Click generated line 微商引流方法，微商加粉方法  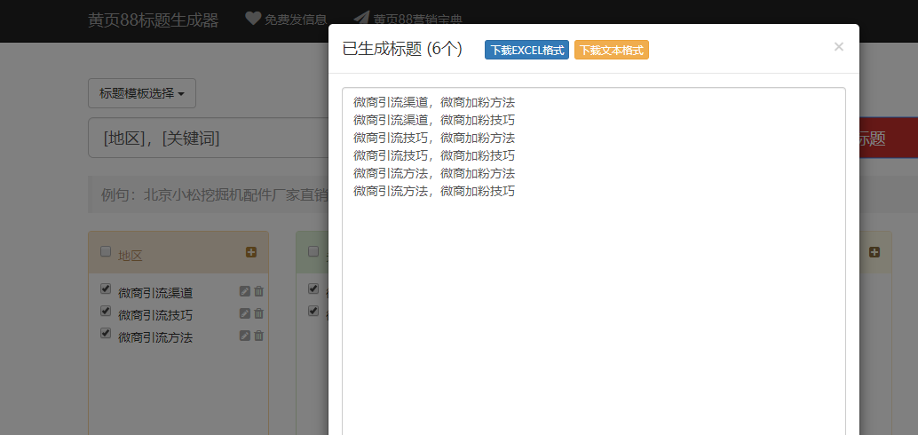tap(434, 173)
